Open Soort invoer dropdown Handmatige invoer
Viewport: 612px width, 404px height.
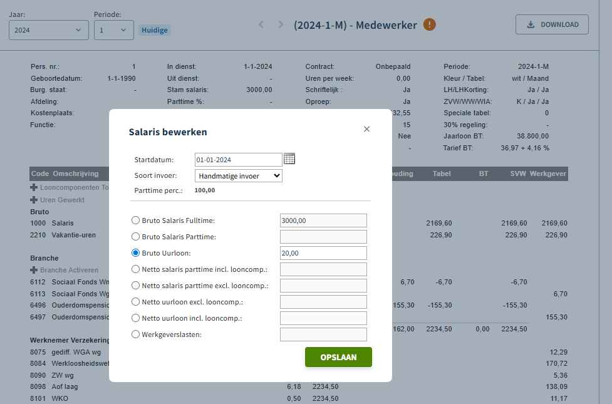239,176
